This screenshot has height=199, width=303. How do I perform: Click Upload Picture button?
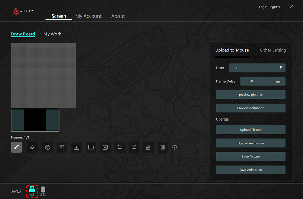251,130
